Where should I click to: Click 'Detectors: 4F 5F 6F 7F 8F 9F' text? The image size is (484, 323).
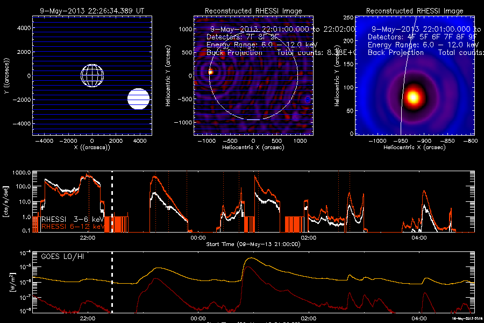click(422, 37)
